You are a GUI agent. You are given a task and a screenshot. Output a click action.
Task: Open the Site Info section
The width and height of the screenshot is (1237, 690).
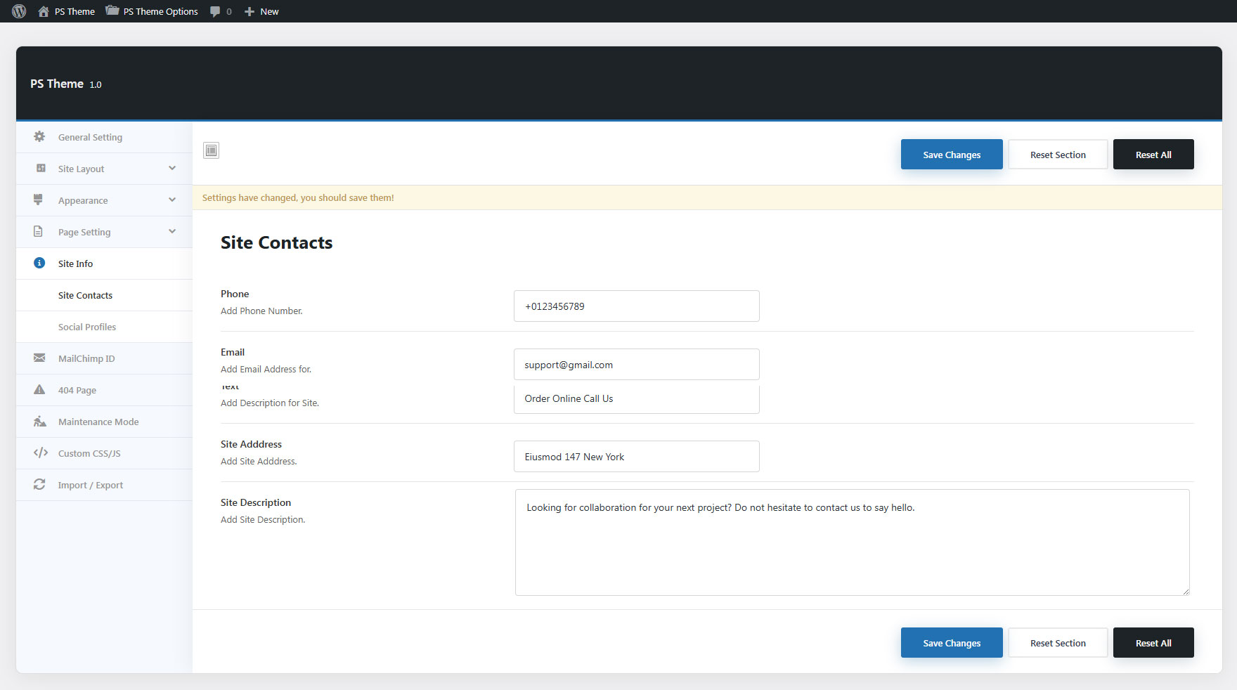tap(75, 263)
